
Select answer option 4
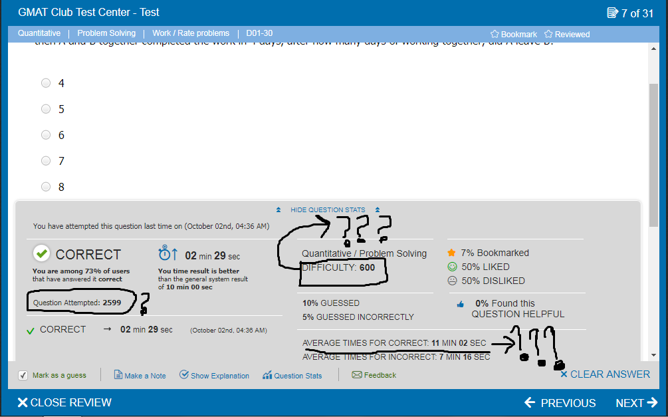(x=46, y=82)
